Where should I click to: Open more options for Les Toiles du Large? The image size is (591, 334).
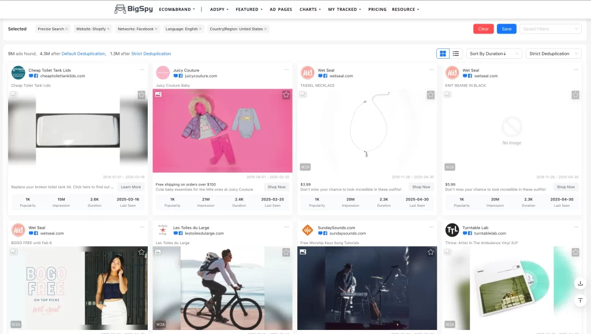tap(287, 227)
